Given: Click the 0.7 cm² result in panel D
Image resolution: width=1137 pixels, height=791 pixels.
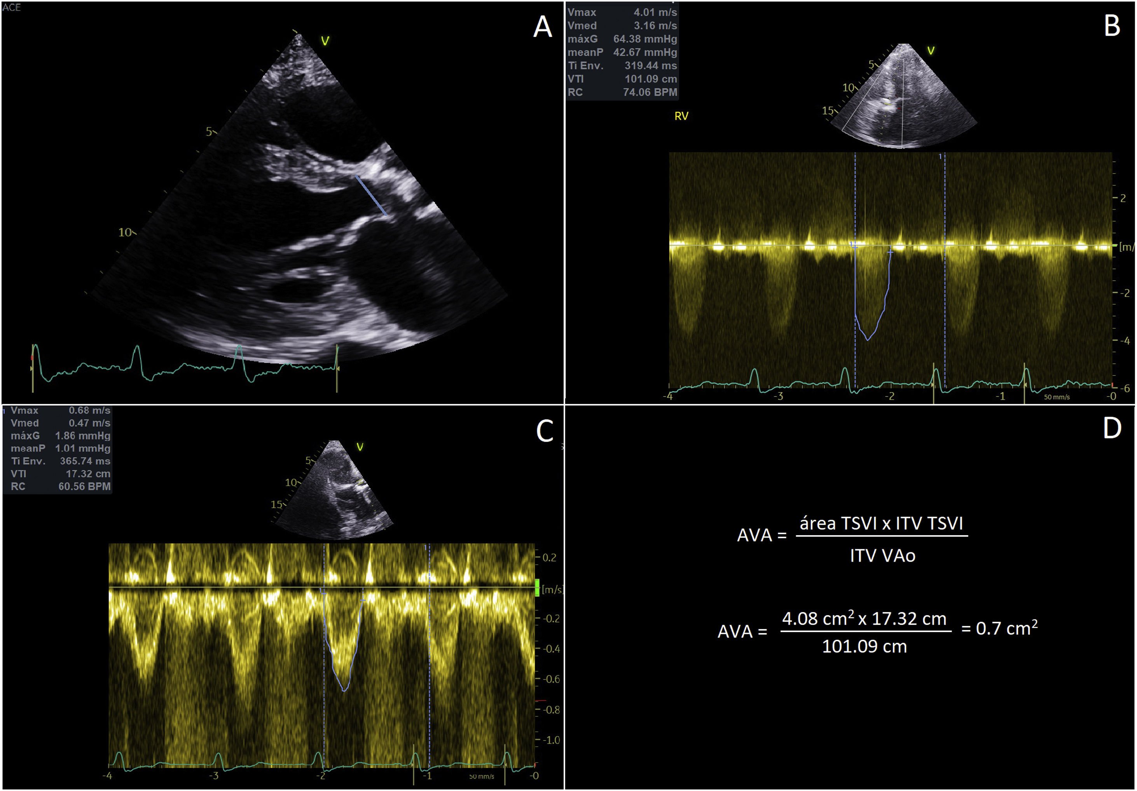Looking at the screenshot, I should 1006,628.
